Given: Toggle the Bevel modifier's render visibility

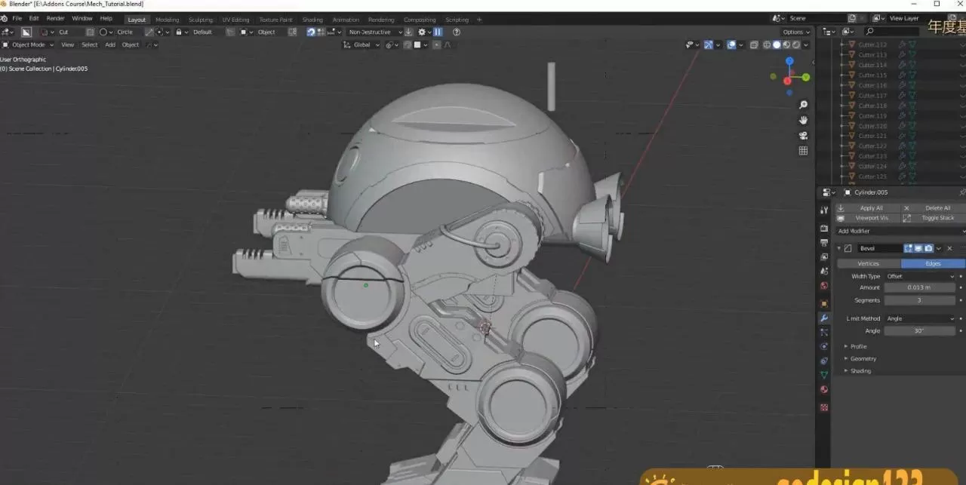Looking at the screenshot, I should (x=928, y=247).
